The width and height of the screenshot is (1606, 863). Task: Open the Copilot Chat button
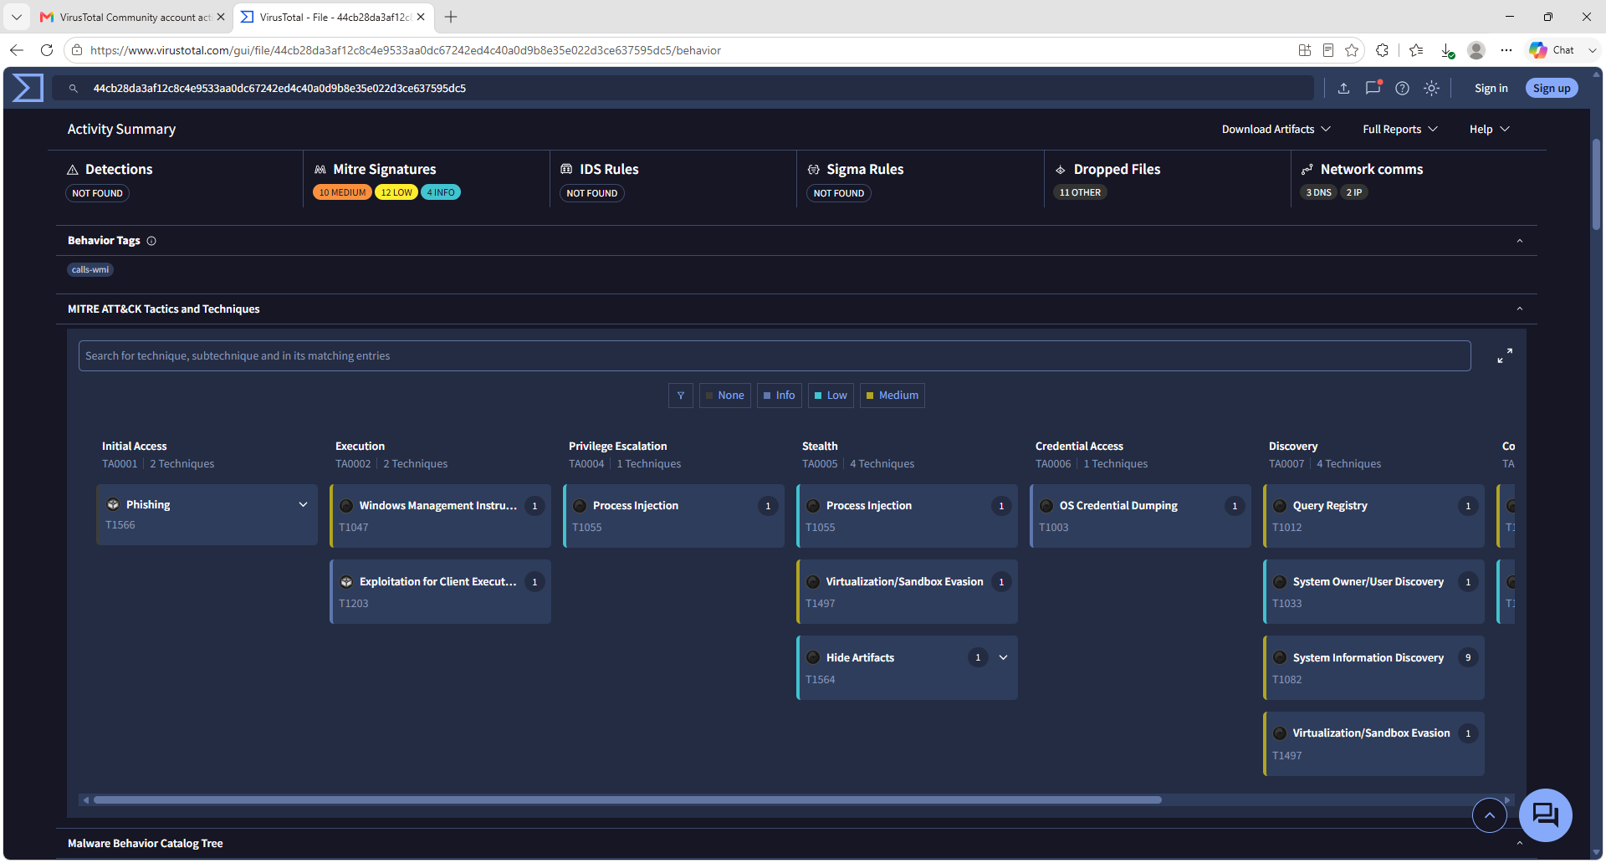[x=1552, y=50]
